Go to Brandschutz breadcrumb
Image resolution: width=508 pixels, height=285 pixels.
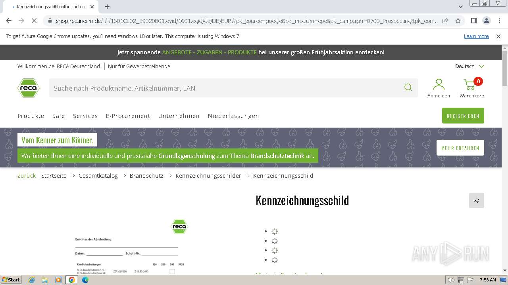(146, 176)
